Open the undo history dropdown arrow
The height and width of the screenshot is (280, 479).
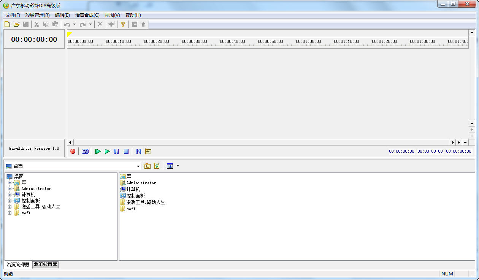[x=75, y=24]
